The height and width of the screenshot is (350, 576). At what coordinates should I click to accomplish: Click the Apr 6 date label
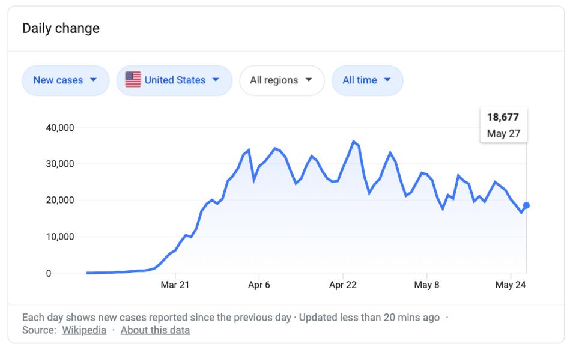click(259, 285)
